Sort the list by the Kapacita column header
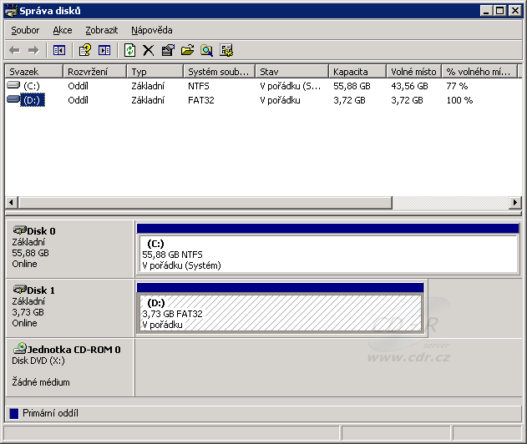Screen dimensions: 527x444 [x=356, y=72]
